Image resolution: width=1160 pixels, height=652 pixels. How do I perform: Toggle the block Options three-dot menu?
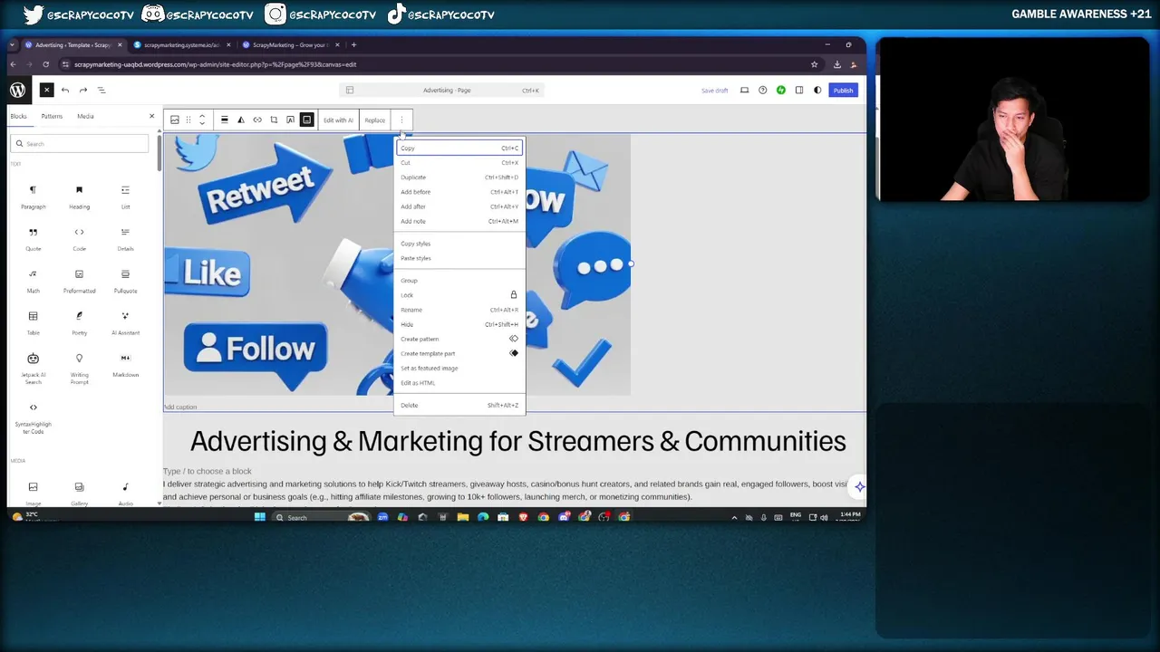401,120
